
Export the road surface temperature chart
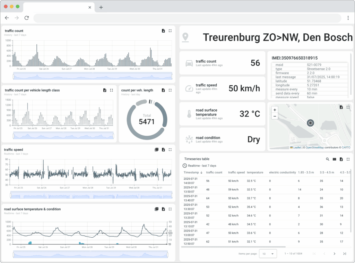(x=163, y=209)
